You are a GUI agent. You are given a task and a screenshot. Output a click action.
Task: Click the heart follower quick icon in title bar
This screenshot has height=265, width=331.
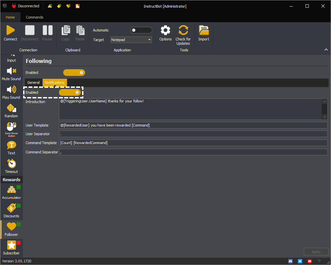68,6
